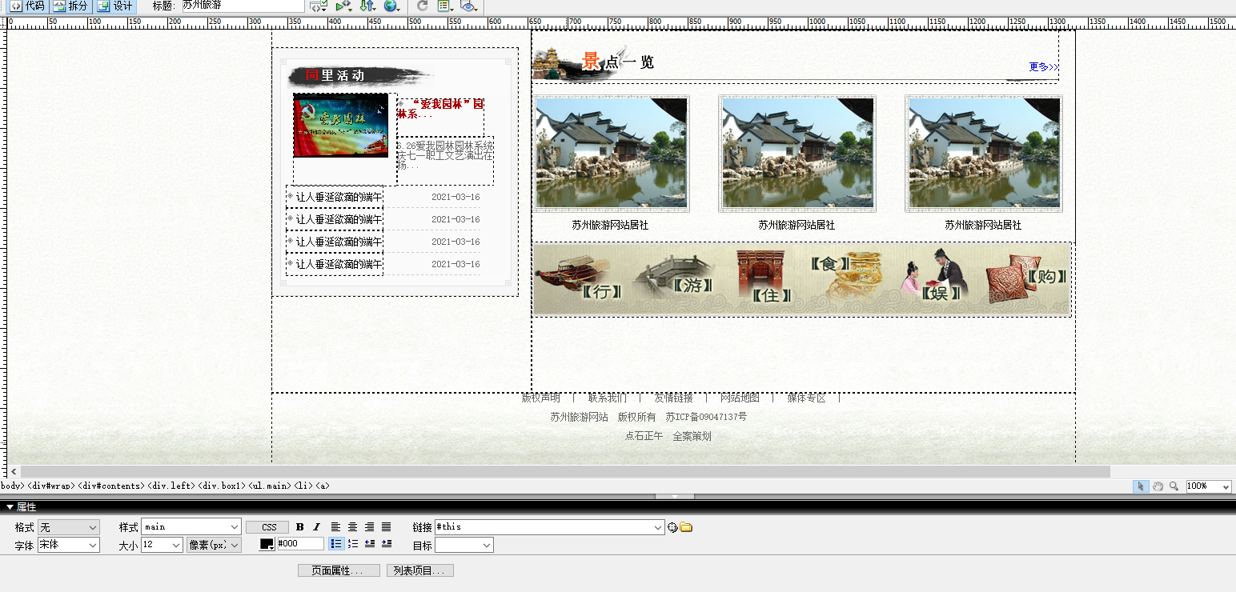Viewport: 1236px width, 592px height.
Task: Open the validate markup menu
Action: [x=344, y=6]
